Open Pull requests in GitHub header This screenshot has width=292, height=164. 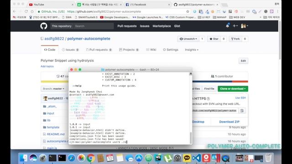coord(127,26)
